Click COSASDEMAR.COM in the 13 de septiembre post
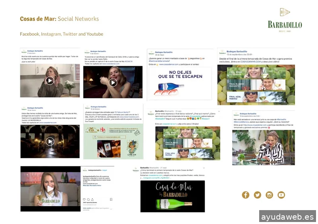The image size is (318, 224). (x=250, y=61)
